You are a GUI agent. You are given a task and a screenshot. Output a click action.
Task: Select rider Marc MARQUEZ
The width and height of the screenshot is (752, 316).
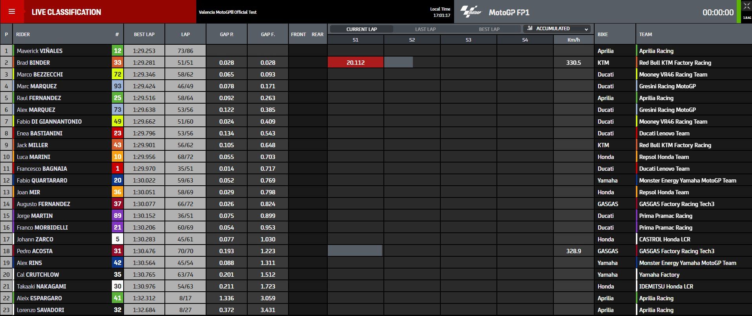37,86
